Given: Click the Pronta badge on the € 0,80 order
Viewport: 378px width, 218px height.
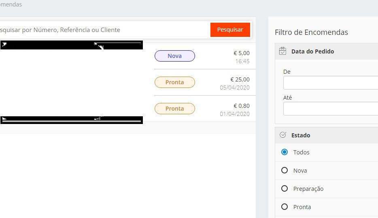Looking at the screenshot, I should [x=174, y=109].
